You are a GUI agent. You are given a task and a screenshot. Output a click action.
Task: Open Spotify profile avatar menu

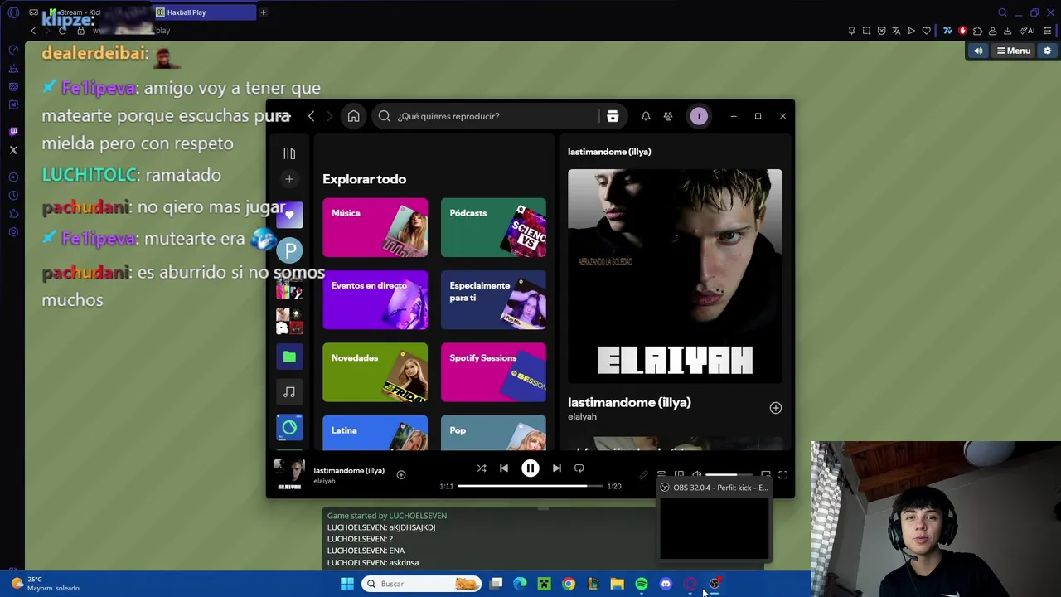click(x=699, y=116)
